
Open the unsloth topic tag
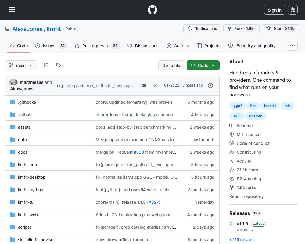[x=256, y=116]
